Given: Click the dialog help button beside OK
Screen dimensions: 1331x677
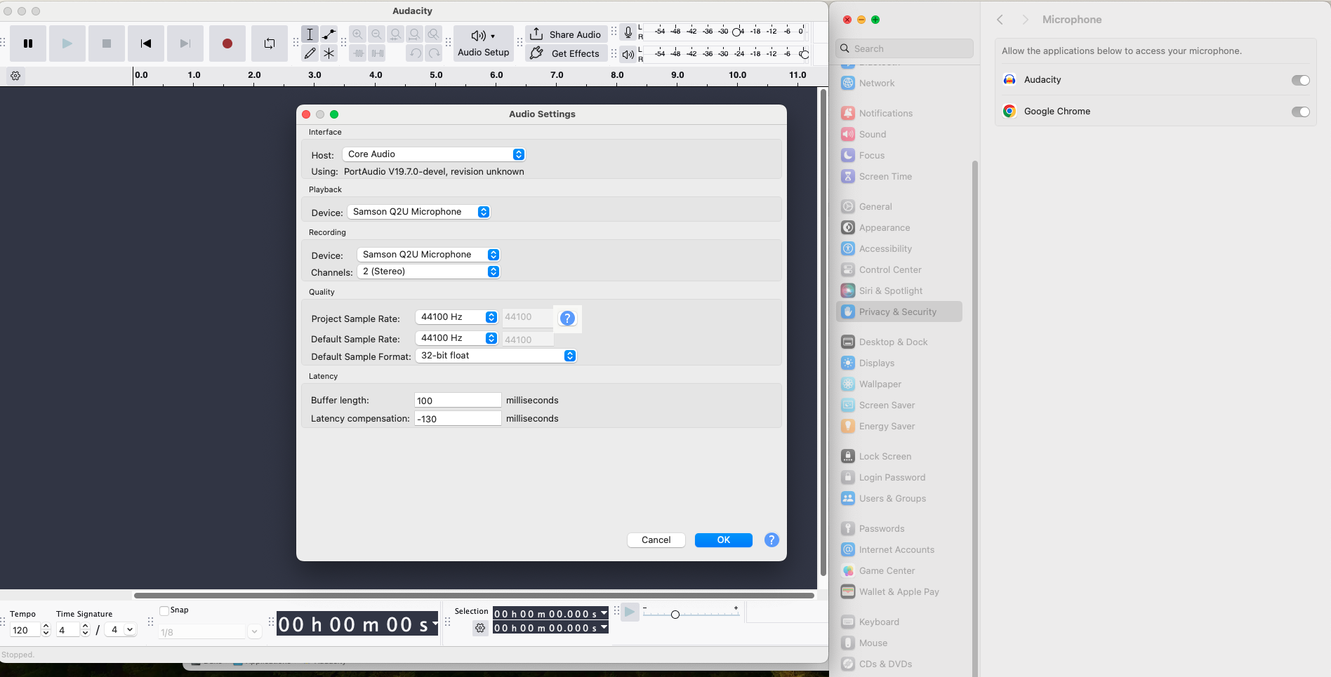Looking at the screenshot, I should click(x=772, y=540).
